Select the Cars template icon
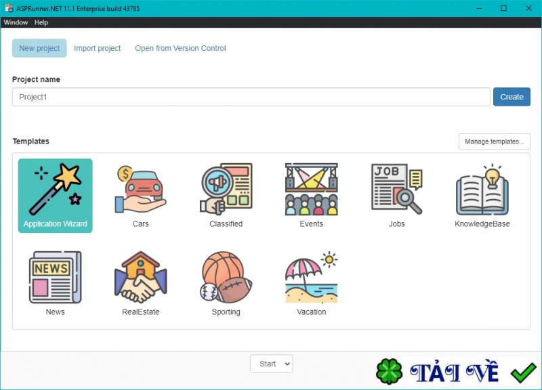This screenshot has width=542, height=390. tap(140, 190)
